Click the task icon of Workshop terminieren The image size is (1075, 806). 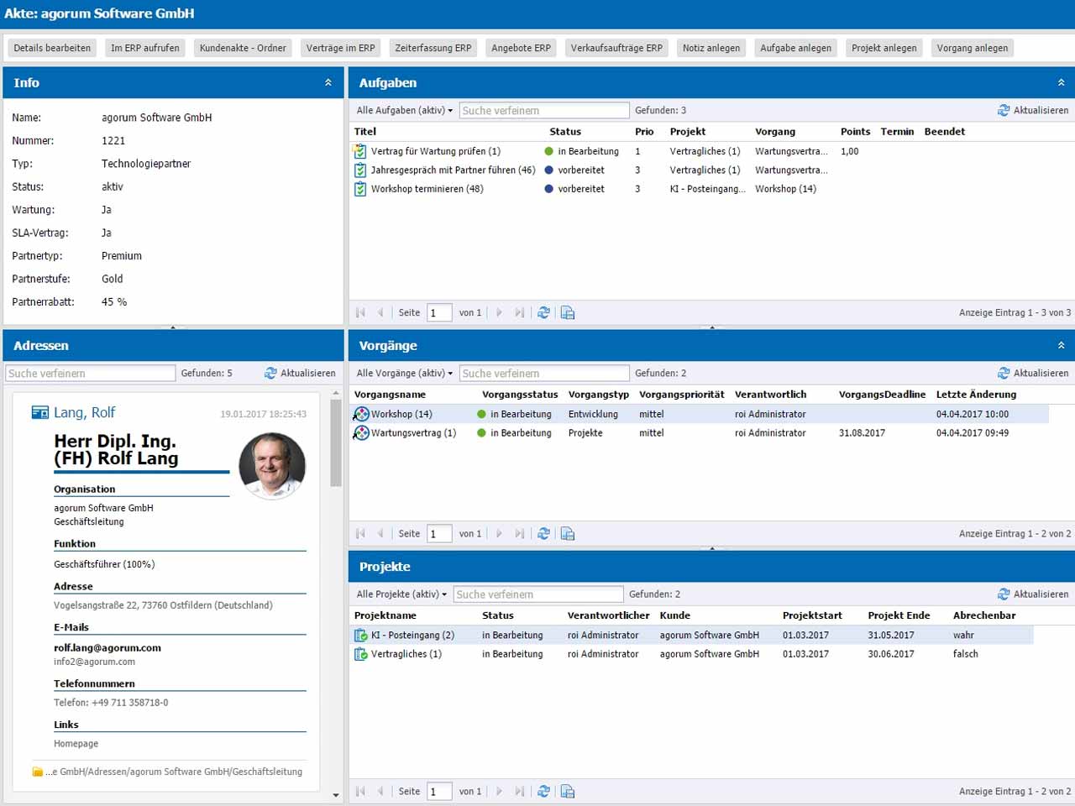pyautogui.click(x=360, y=189)
